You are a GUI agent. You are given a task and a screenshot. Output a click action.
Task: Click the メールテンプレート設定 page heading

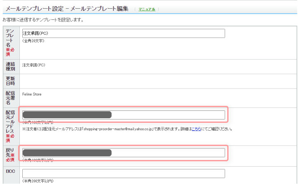coord(67,9)
